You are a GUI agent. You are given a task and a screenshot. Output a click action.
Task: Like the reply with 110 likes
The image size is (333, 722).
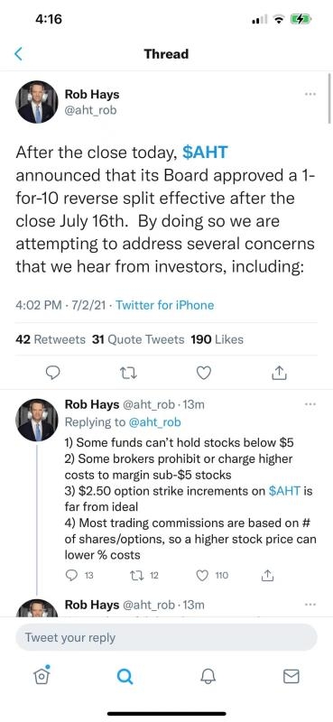[x=212, y=575]
